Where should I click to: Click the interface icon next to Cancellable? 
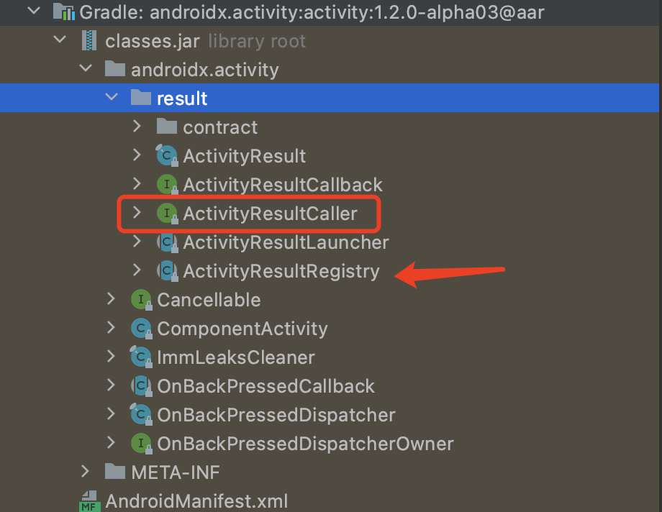coord(140,300)
